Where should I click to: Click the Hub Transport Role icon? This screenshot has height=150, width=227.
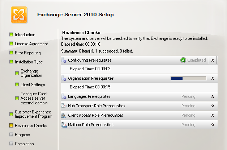pyautogui.click(x=64, y=106)
